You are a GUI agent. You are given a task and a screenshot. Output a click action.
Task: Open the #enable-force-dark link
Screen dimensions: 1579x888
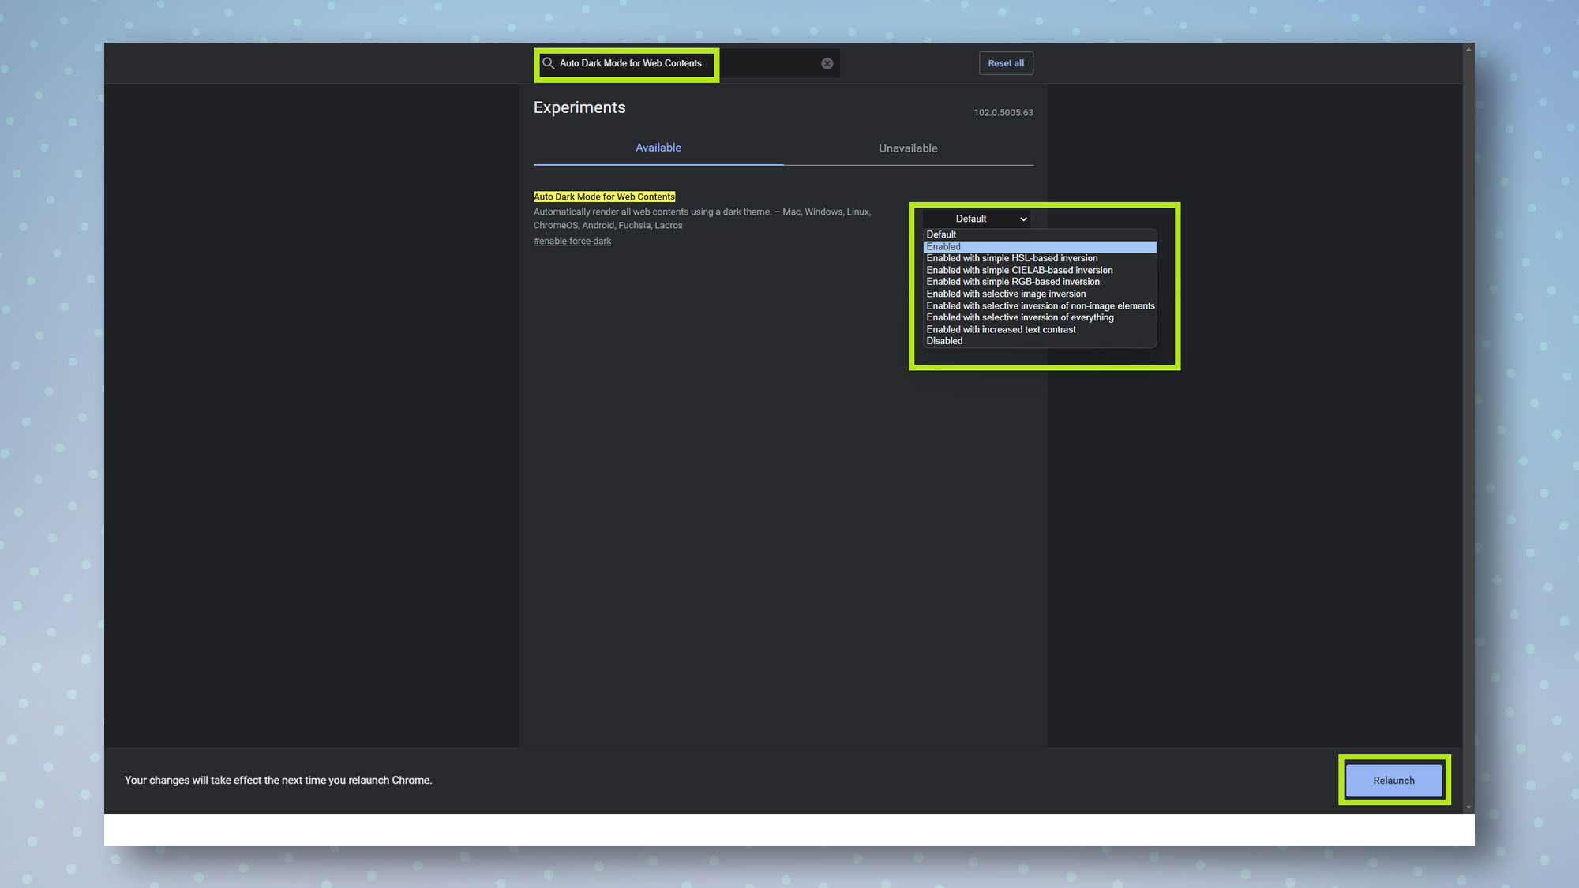click(x=572, y=242)
